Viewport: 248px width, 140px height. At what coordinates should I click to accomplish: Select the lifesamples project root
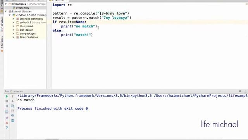point(19,4)
